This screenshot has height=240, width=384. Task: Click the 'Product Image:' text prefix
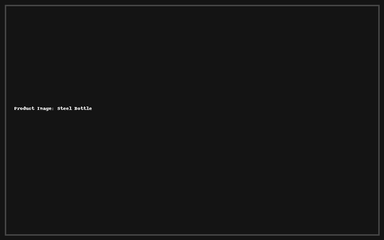coord(34,108)
